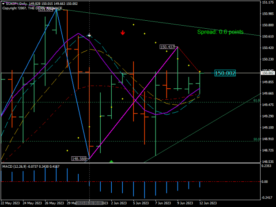Click 0.2353 on the MACD scale

coord(266,166)
